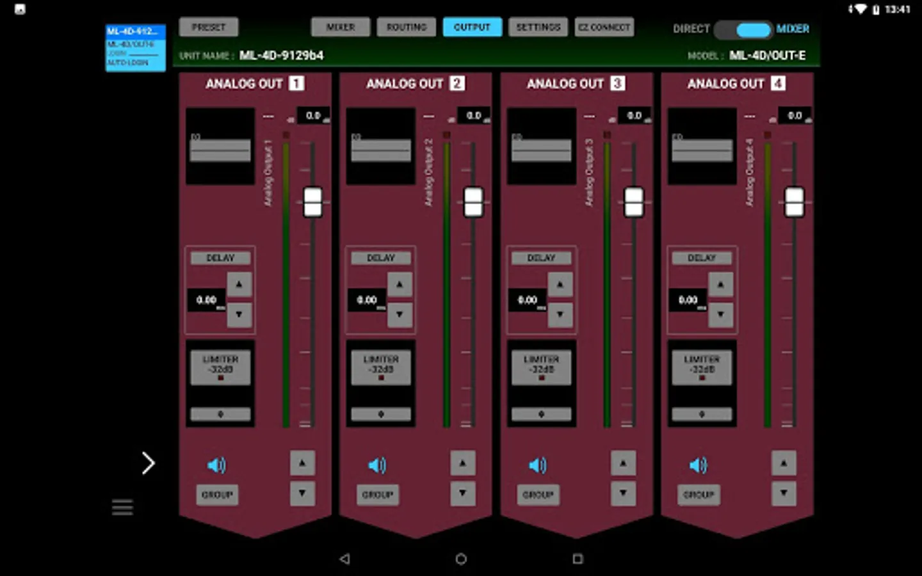The image size is (922, 576).
Task: Click unit name ML-4D-9129b4
Action: pos(282,56)
